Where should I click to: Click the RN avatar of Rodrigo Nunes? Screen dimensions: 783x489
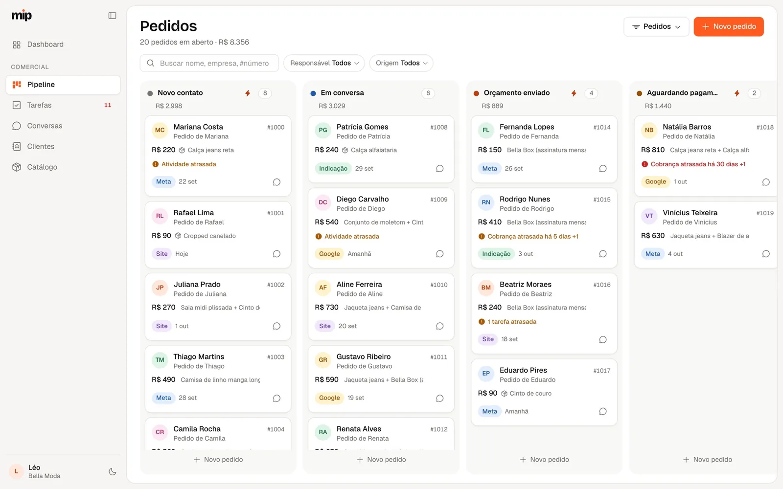tap(486, 202)
